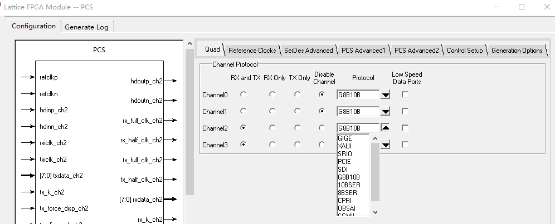Open Channel0 protocol dropdown arrow

[x=385, y=94]
